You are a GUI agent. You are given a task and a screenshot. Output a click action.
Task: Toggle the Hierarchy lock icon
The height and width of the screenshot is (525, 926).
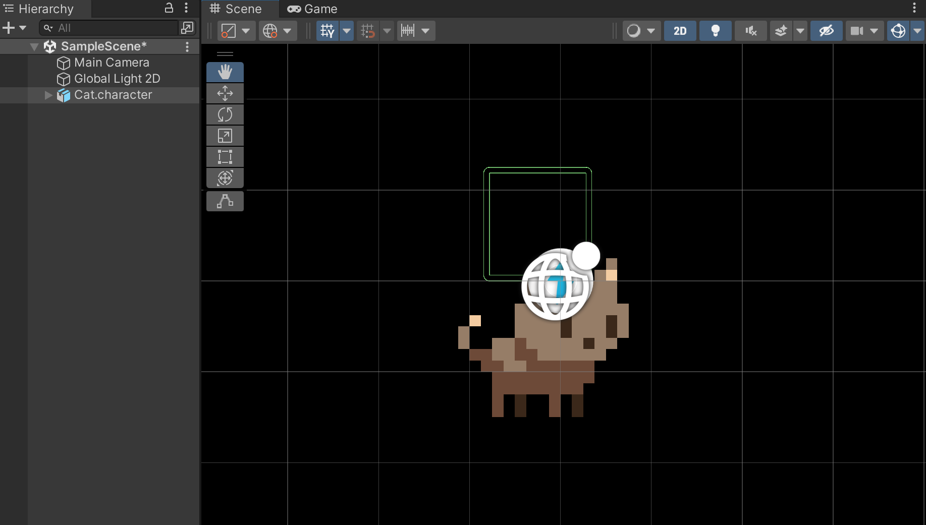[169, 8]
